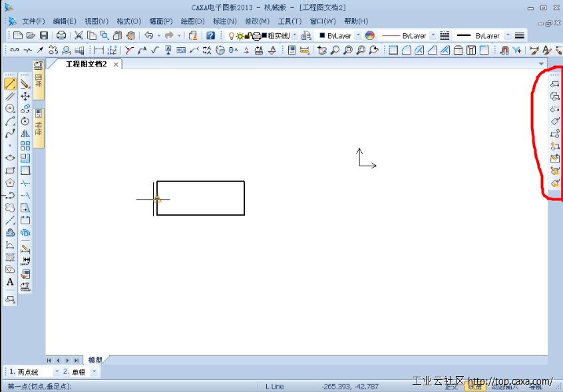Click the Save icon in toolbar

[x=44, y=35]
